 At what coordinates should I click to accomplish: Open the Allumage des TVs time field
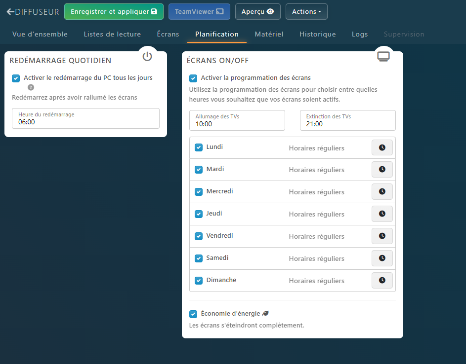[237, 120]
